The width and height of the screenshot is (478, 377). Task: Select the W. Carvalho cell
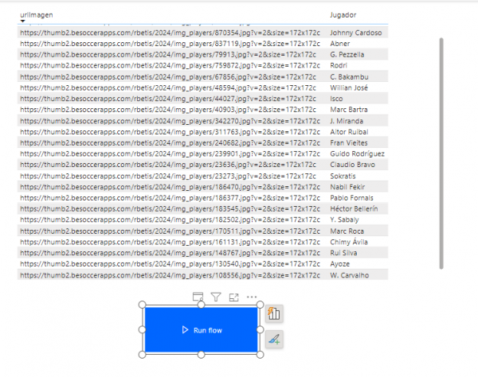350,275
